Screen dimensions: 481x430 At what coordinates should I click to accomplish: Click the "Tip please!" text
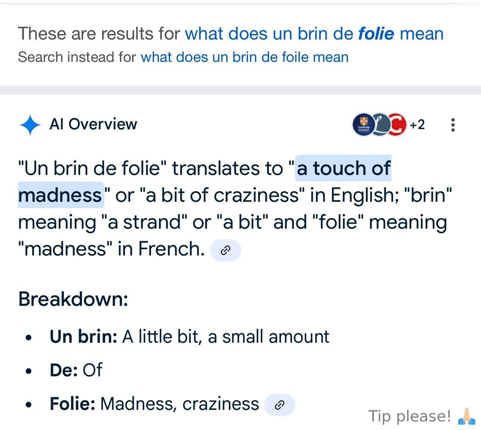(410, 416)
